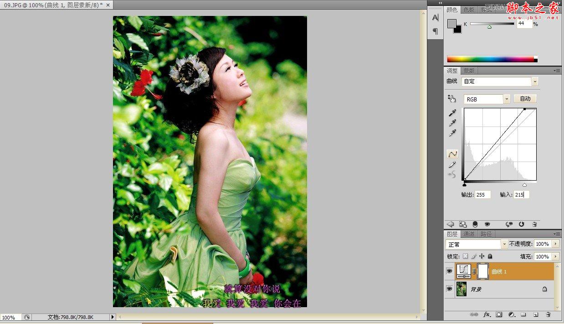Open the Add Layer Style fx menu
The height and width of the screenshot is (324, 564).
pos(487,314)
